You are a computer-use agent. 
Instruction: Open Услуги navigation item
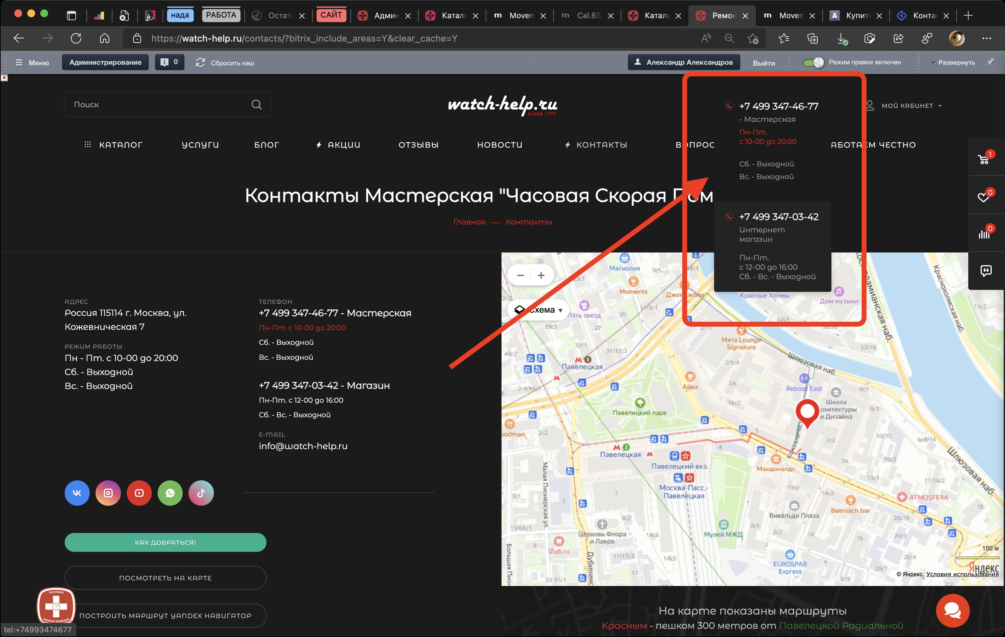point(200,145)
